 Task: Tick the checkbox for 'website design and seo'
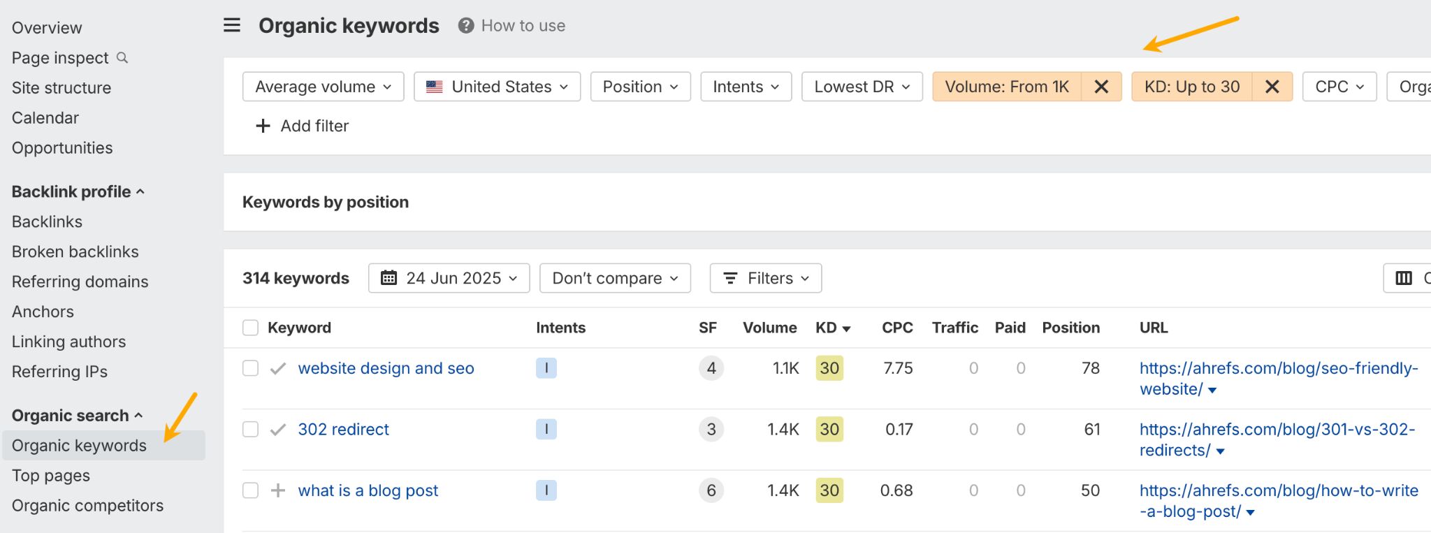click(250, 368)
